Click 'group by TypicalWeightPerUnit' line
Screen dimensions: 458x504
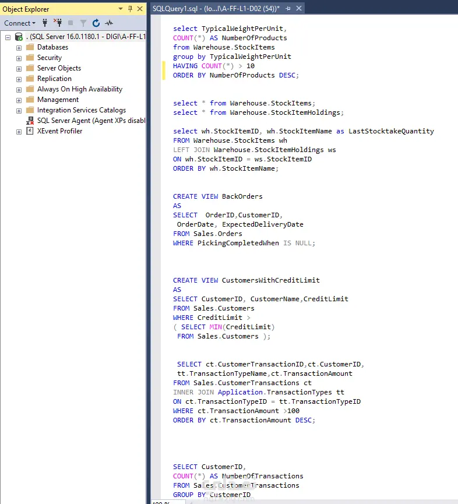[x=232, y=57]
